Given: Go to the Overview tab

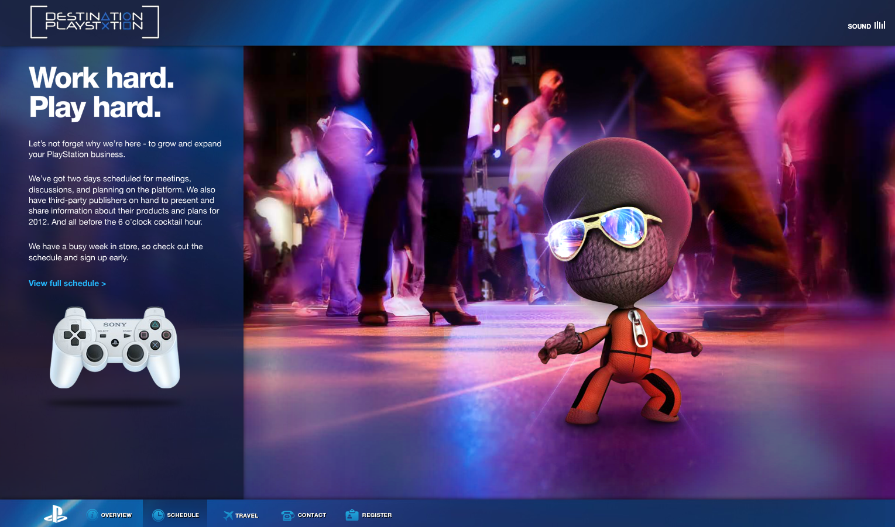Looking at the screenshot, I should point(109,514).
